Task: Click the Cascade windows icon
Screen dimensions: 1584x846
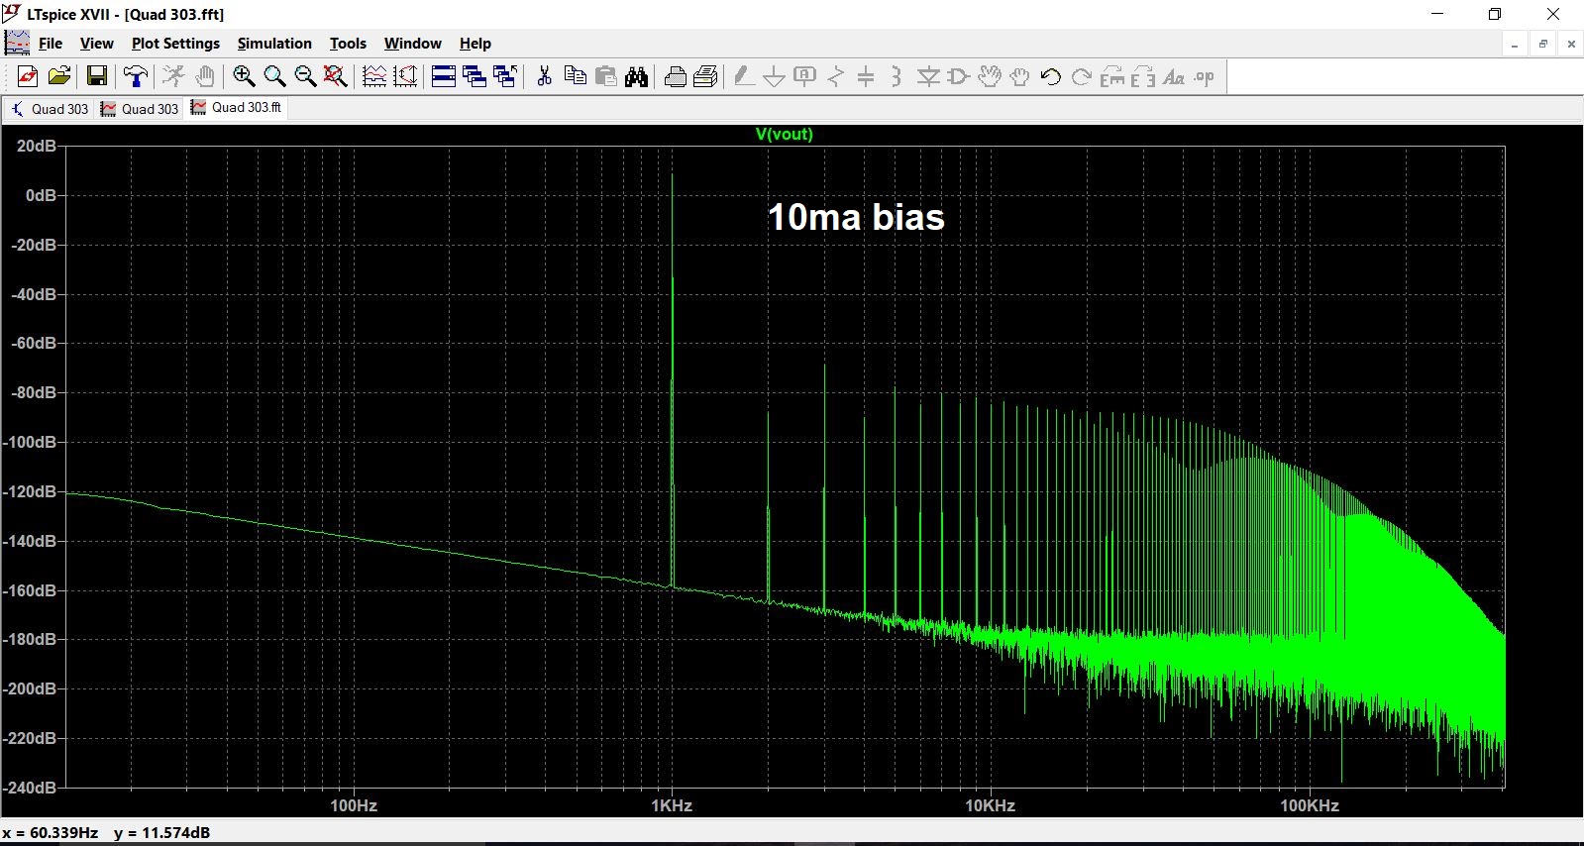Action: 475,76
